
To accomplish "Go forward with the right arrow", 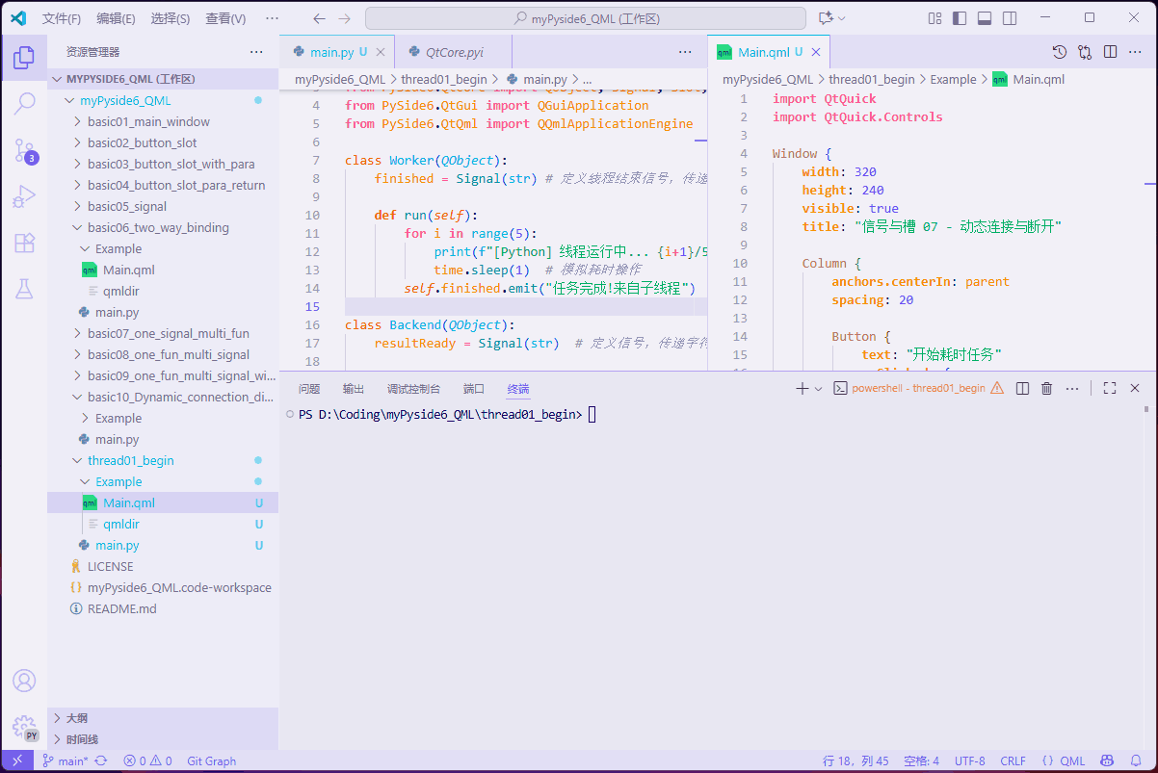I will click(345, 18).
